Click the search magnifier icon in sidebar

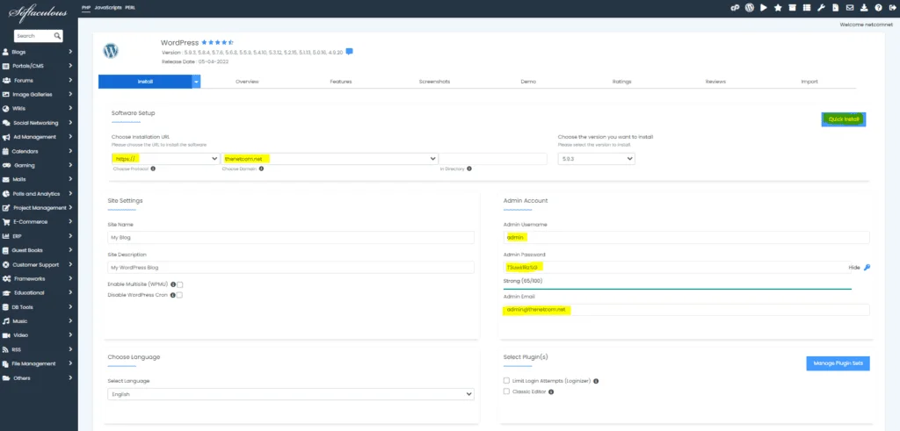pyautogui.click(x=57, y=35)
